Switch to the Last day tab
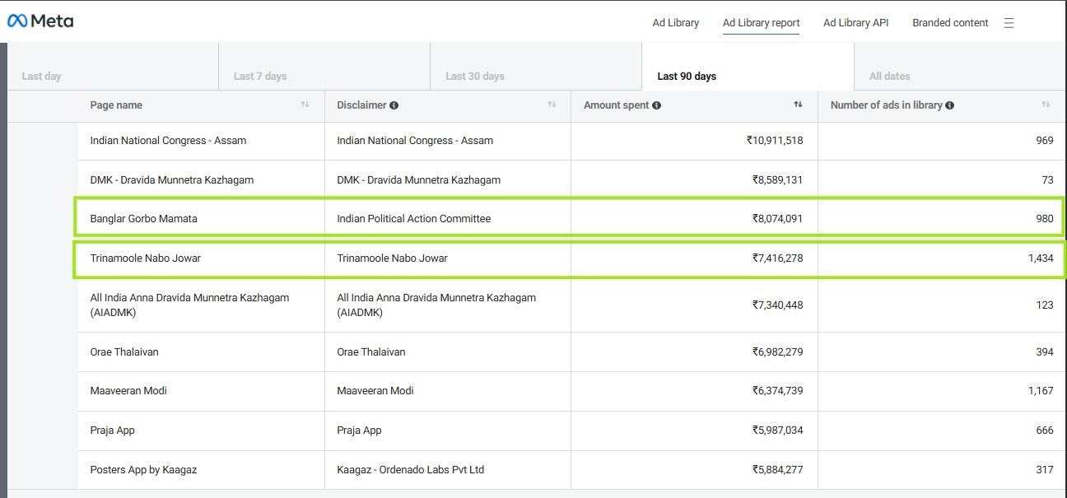The image size is (1067, 498). coord(42,76)
